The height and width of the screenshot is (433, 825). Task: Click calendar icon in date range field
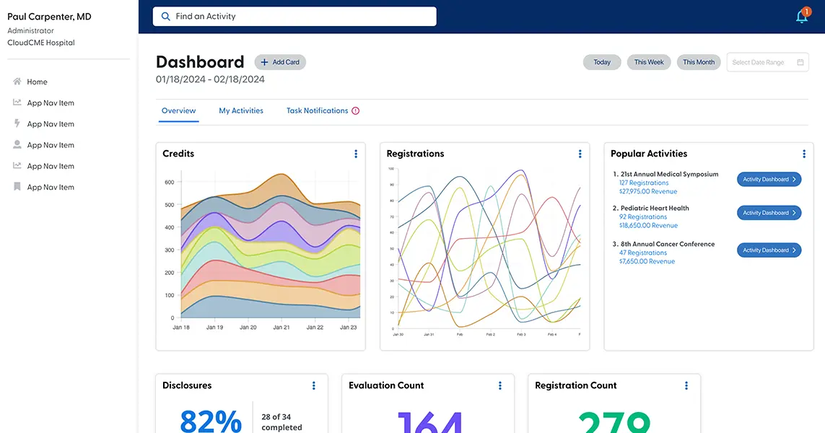(800, 63)
